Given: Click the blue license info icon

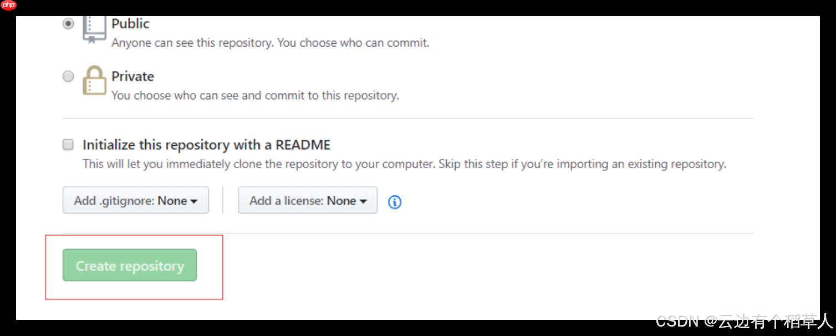Looking at the screenshot, I should point(395,202).
